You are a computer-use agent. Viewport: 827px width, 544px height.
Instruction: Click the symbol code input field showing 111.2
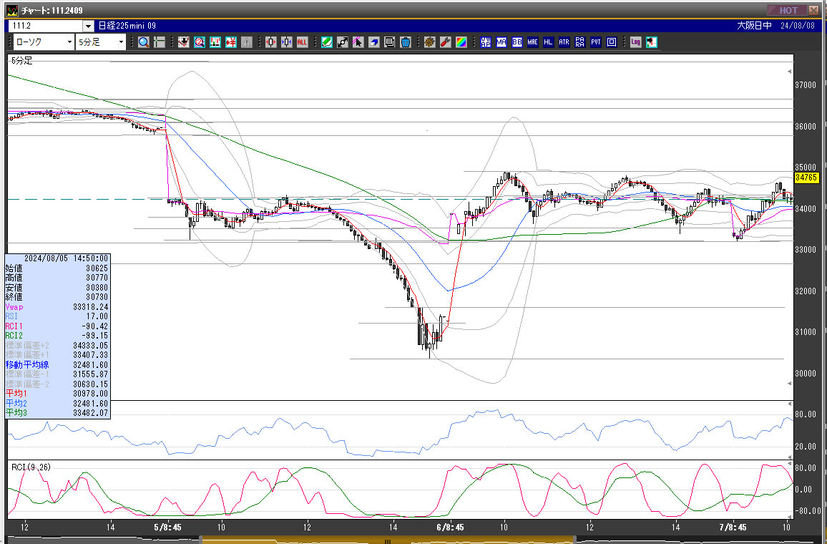click(x=46, y=26)
